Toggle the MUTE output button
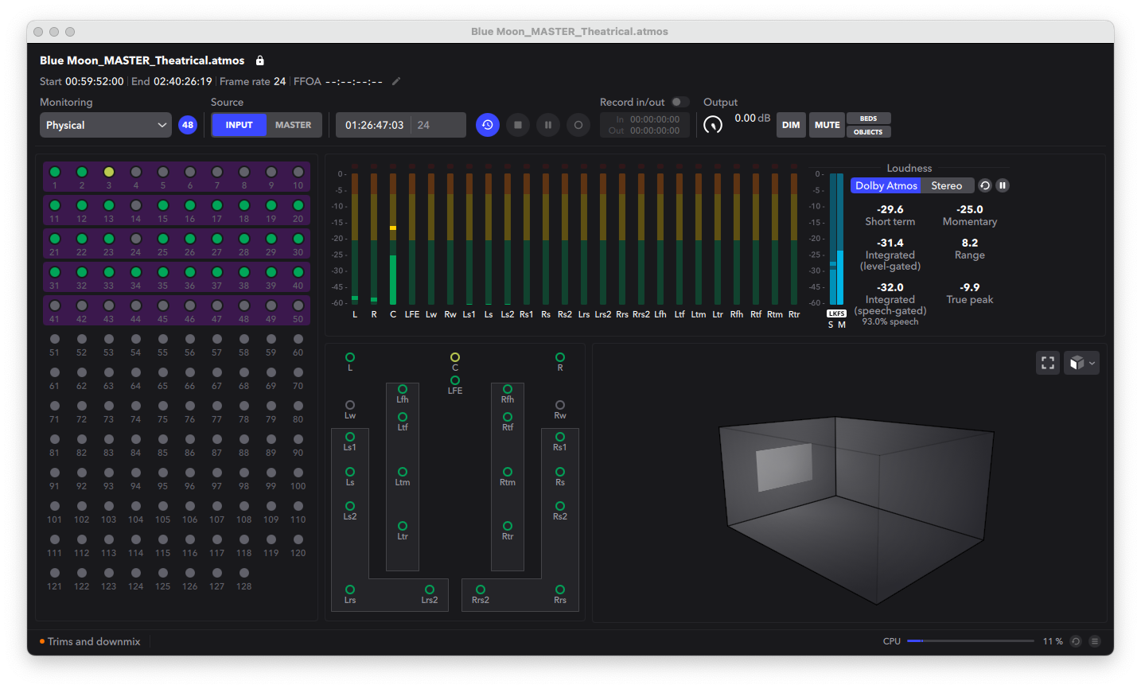This screenshot has width=1141, height=689. point(828,125)
